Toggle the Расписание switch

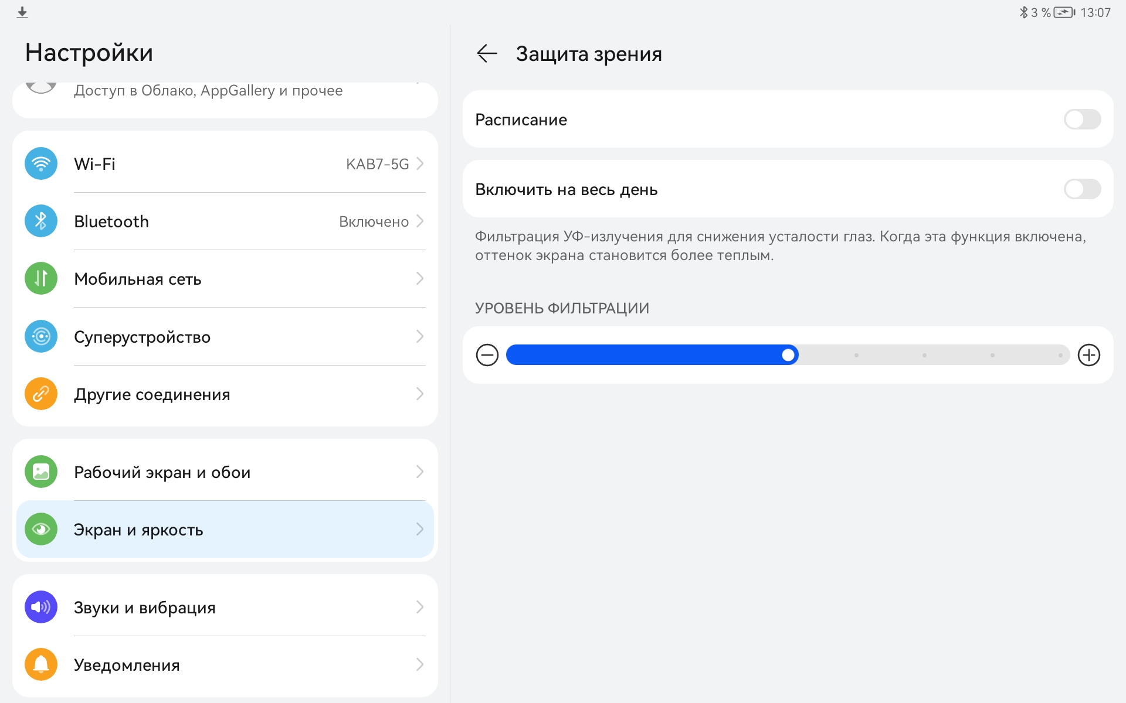tap(1082, 120)
